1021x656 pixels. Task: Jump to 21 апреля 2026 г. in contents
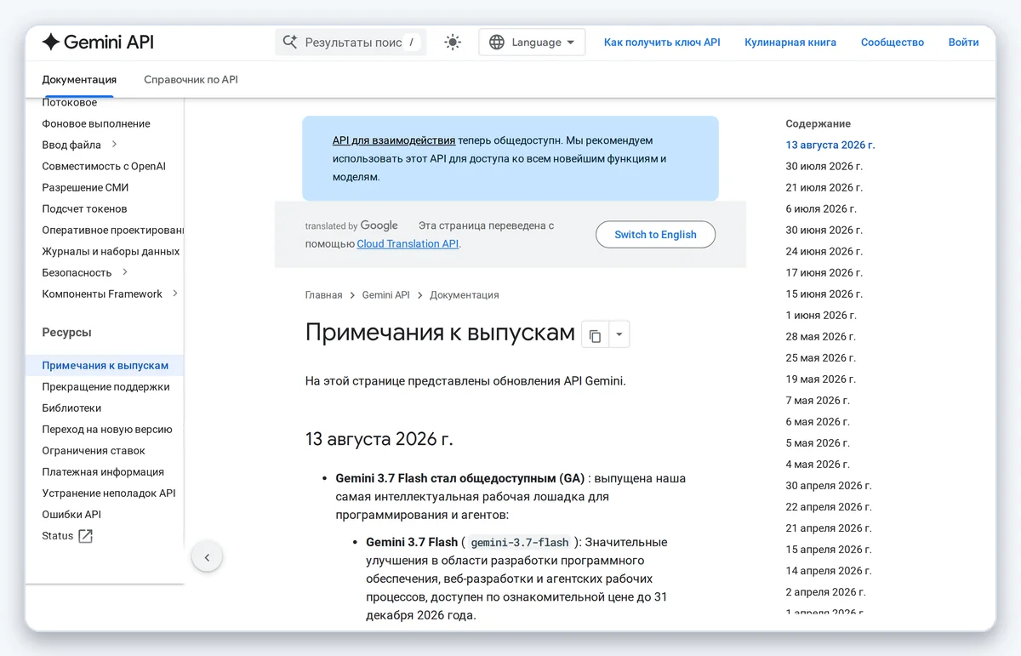tap(829, 528)
